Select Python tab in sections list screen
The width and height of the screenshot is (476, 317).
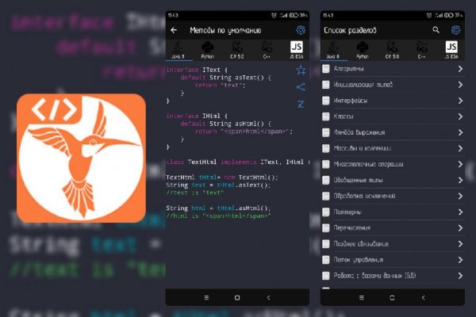pos(363,51)
